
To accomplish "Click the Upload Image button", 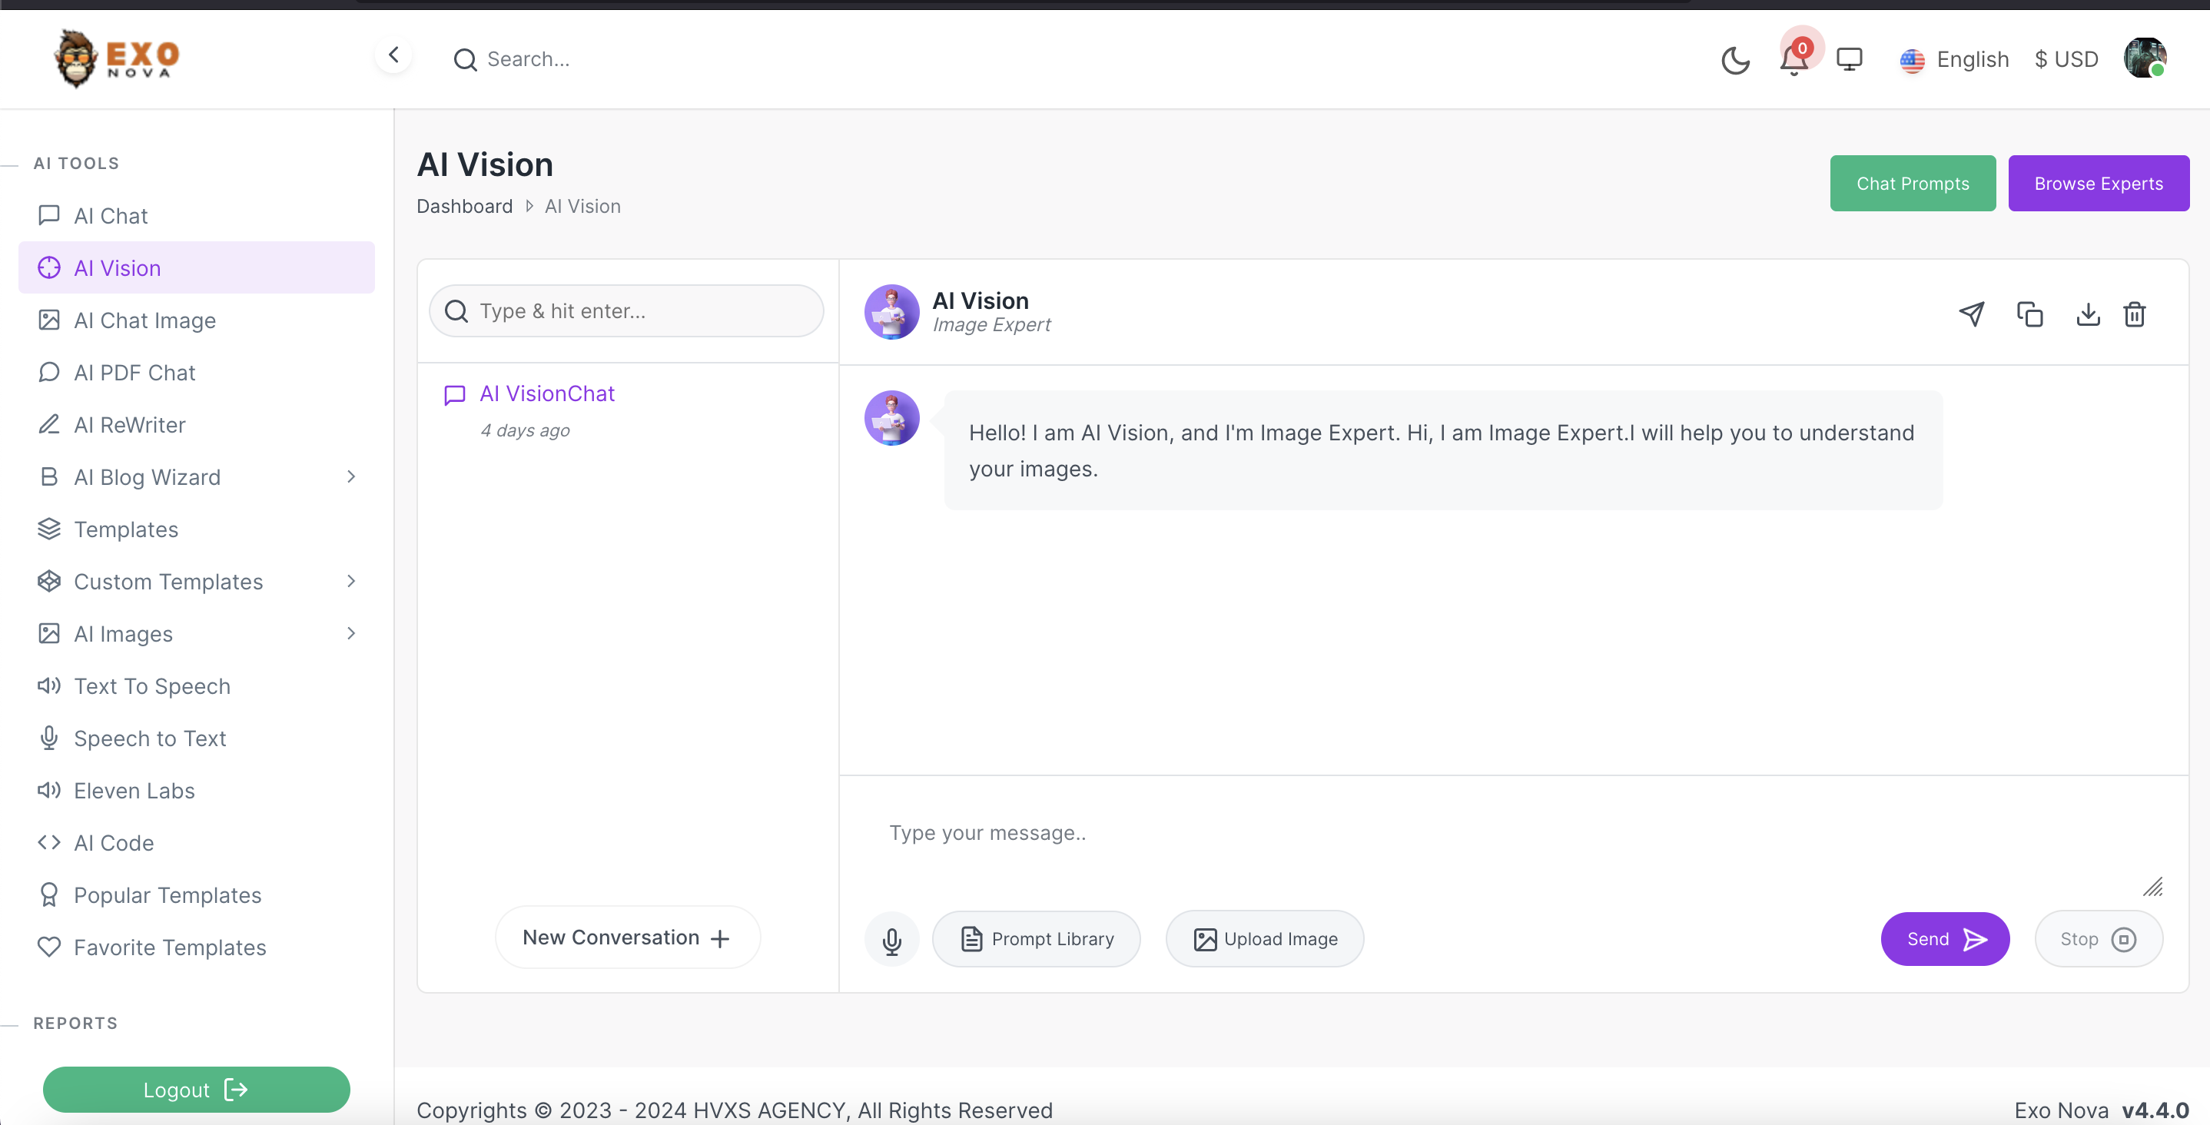I will point(1265,939).
